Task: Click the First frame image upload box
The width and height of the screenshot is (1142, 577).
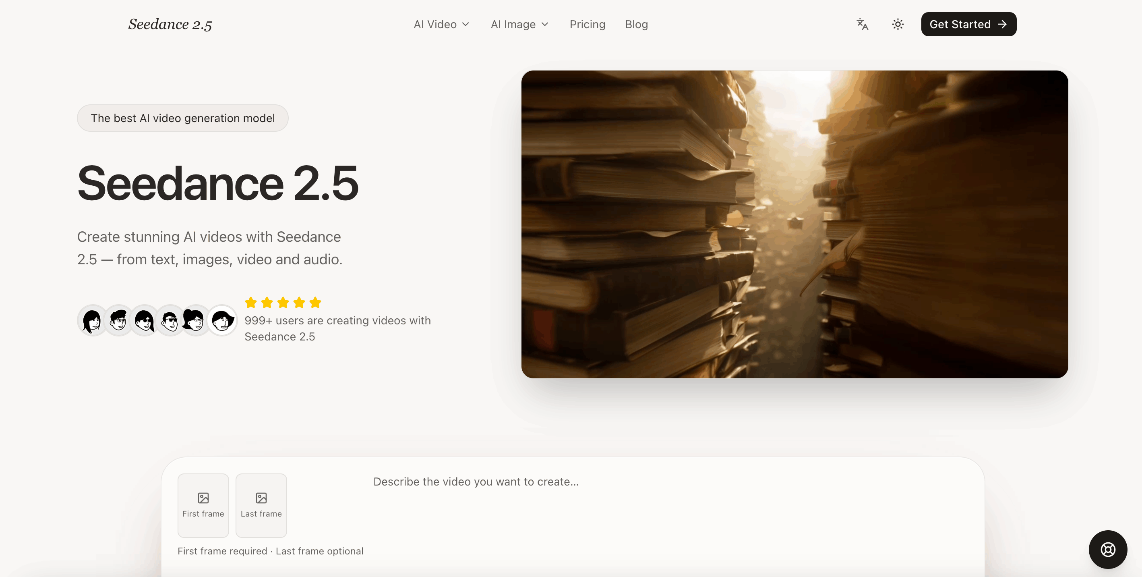Action: (203, 505)
